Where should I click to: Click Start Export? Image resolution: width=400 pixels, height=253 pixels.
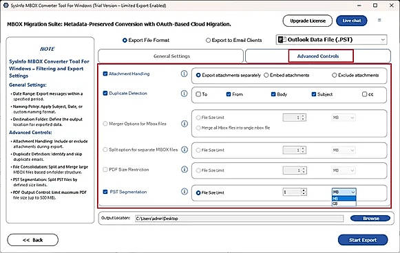click(363, 240)
